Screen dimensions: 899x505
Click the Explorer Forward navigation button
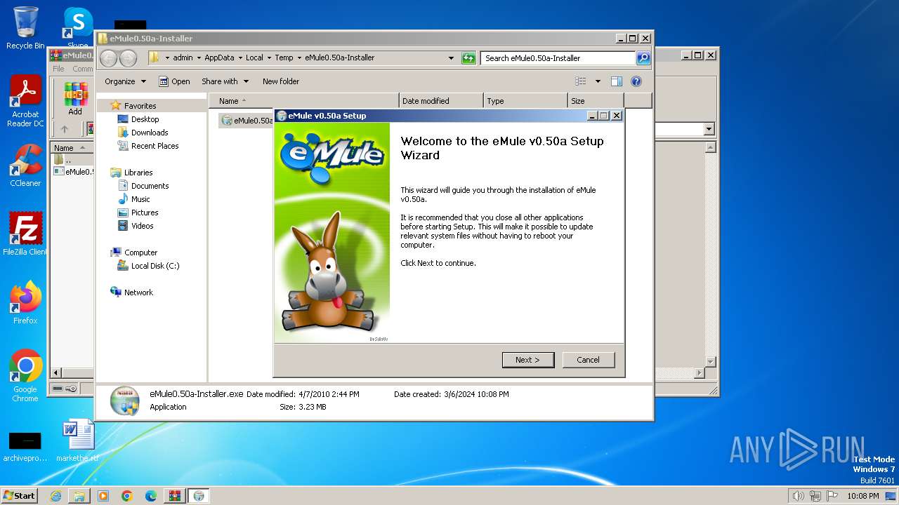[129, 58]
